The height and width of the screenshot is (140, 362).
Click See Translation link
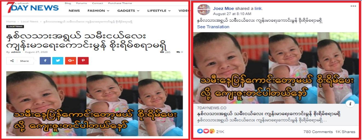[213, 27]
